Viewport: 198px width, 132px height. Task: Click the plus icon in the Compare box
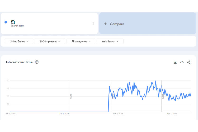point(105,24)
